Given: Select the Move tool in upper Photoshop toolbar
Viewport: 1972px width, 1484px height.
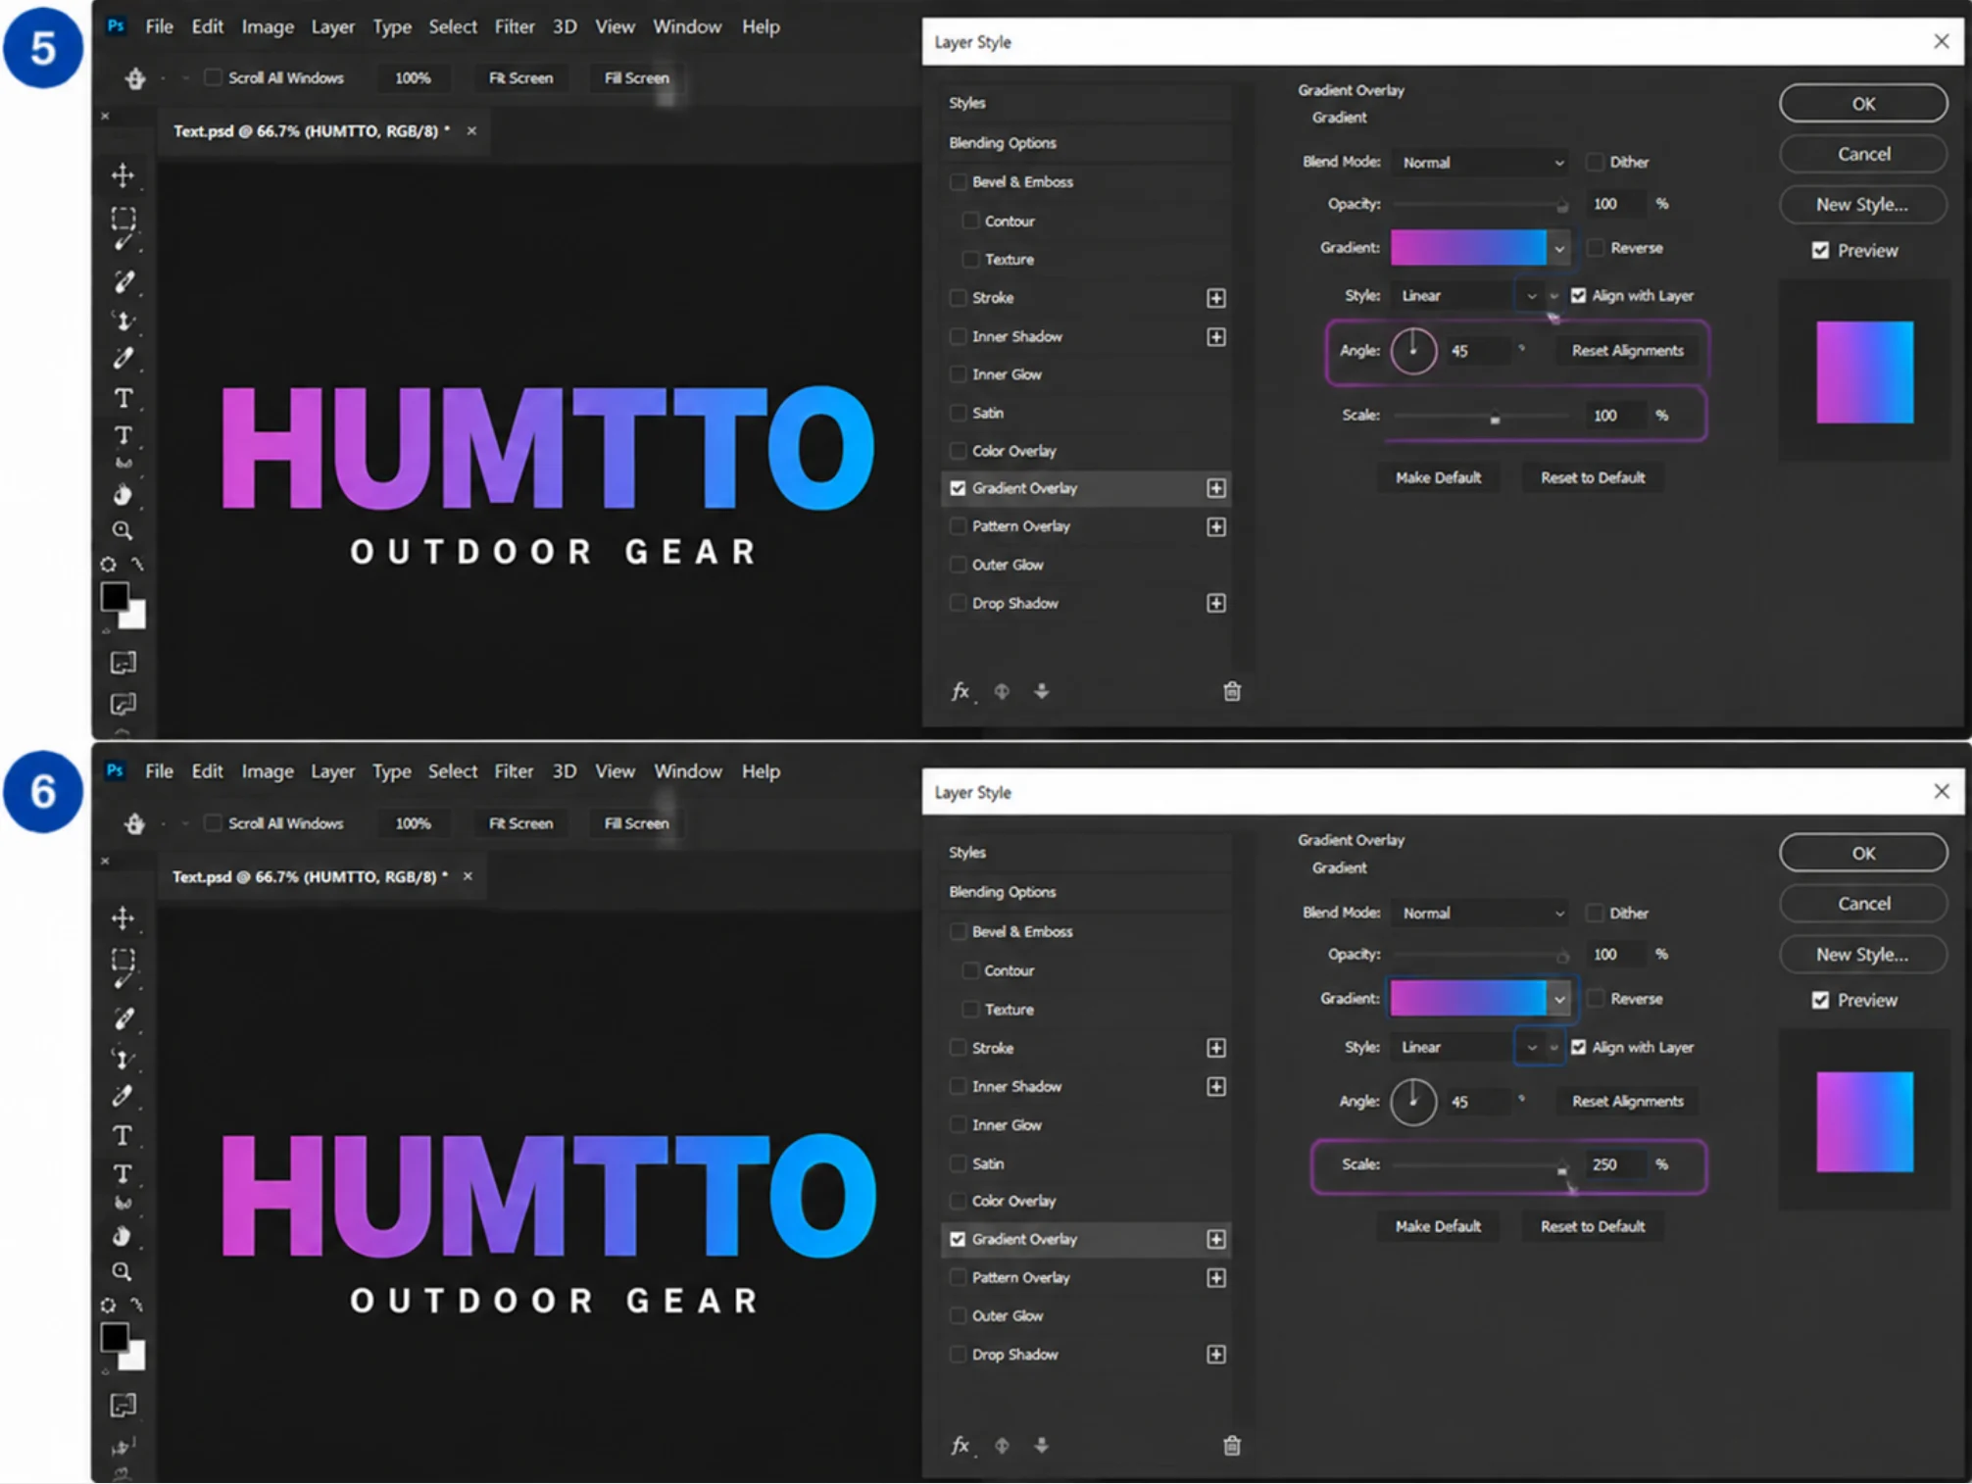Looking at the screenshot, I should coord(123,175).
